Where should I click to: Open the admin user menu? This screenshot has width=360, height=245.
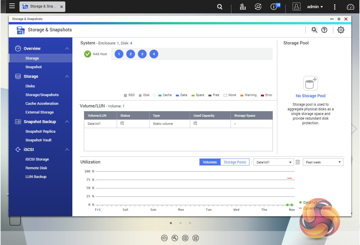coord(315,7)
